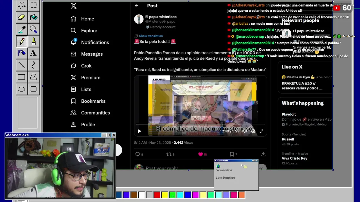Choose the Rounded Rectangle tool
Viewport: 360px width, 202px height.
[x=33, y=89]
